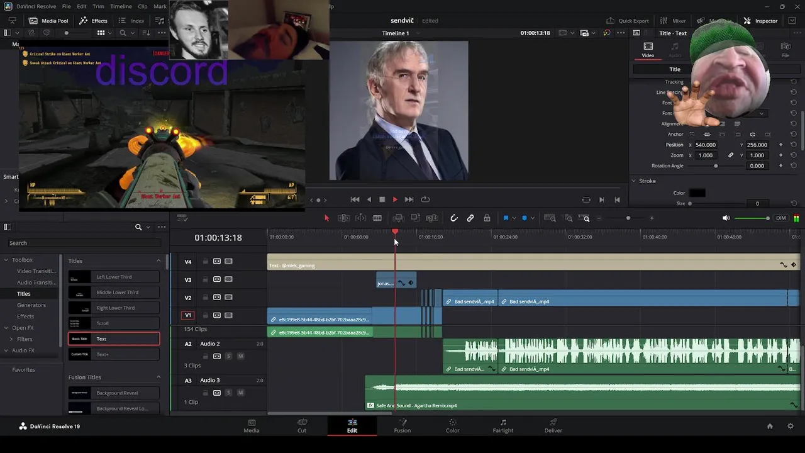The height and width of the screenshot is (453, 805).
Task: Adjust the Rotation Angle slider
Action: 716,166
